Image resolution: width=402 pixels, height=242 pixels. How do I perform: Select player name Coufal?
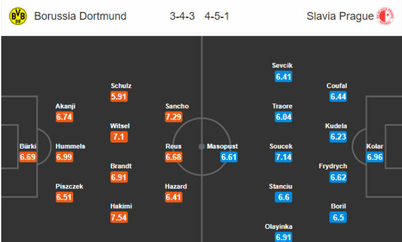click(337, 86)
